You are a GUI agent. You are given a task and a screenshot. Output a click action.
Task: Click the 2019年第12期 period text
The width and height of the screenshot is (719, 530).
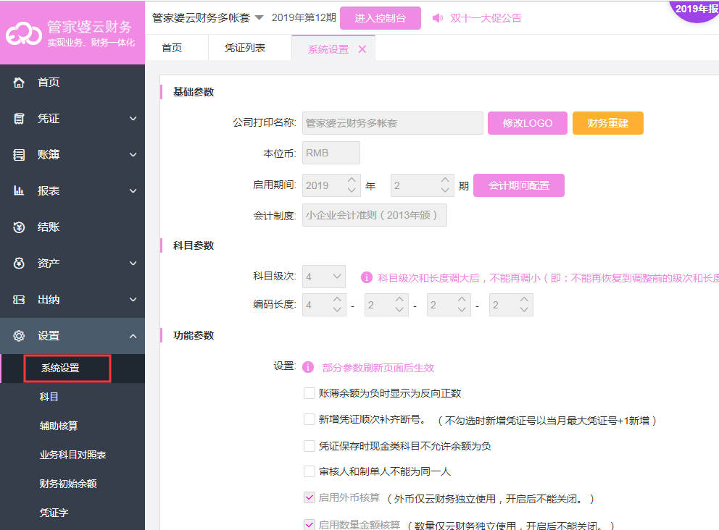(304, 18)
